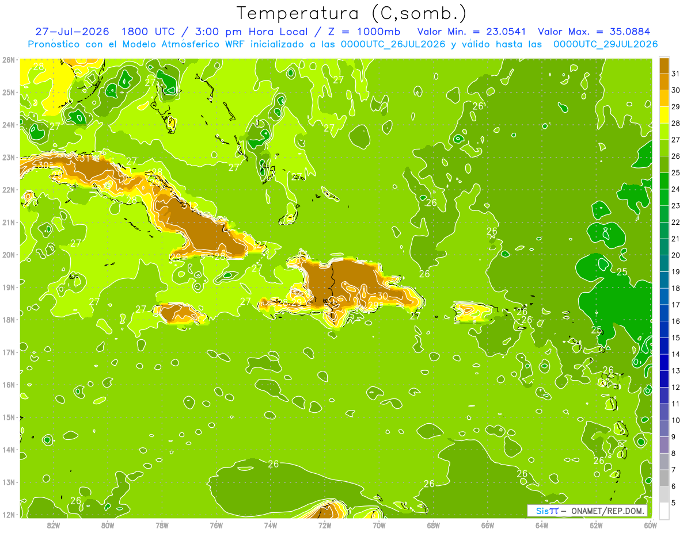Click the 26N latitude axis label
The image size is (691, 533).
(x=9, y=60)
